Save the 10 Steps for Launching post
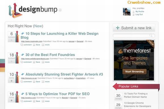 (37, 45)
